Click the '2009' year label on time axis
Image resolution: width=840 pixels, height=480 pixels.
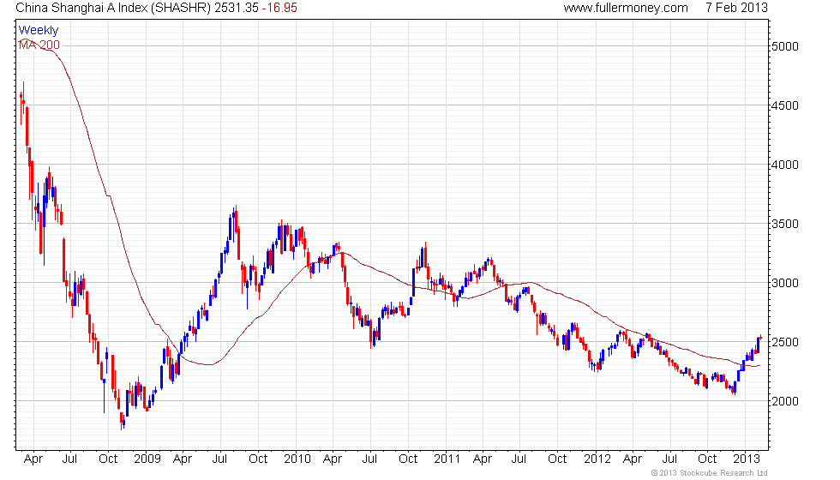147,459
